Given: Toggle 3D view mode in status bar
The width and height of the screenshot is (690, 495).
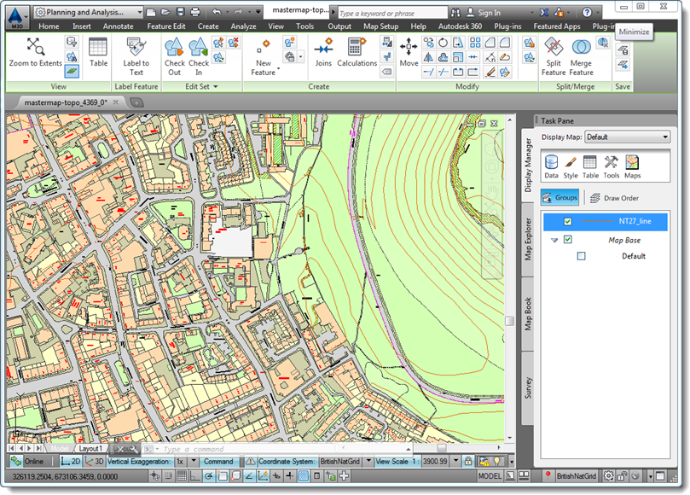Looking at the screenshot, I should click(x=94, y=461).
